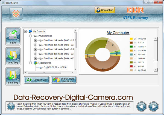Expand the Disk2 hard disk node
The width and height of the screenshot is (164, 115).
point(36,49)
